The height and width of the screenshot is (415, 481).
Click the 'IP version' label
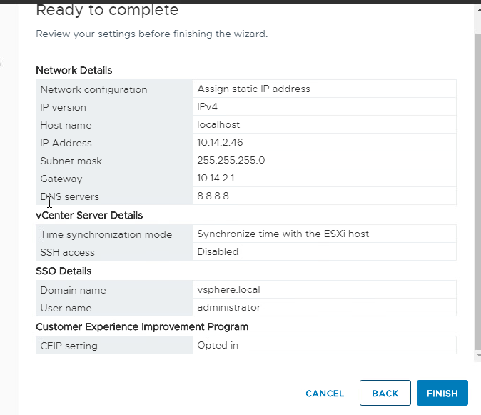pos(64,107)
